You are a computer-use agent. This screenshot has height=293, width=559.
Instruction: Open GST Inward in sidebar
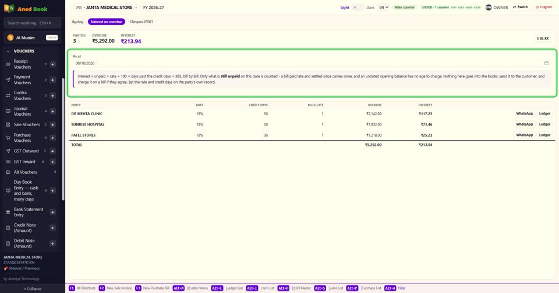click(x=24, y=162)
